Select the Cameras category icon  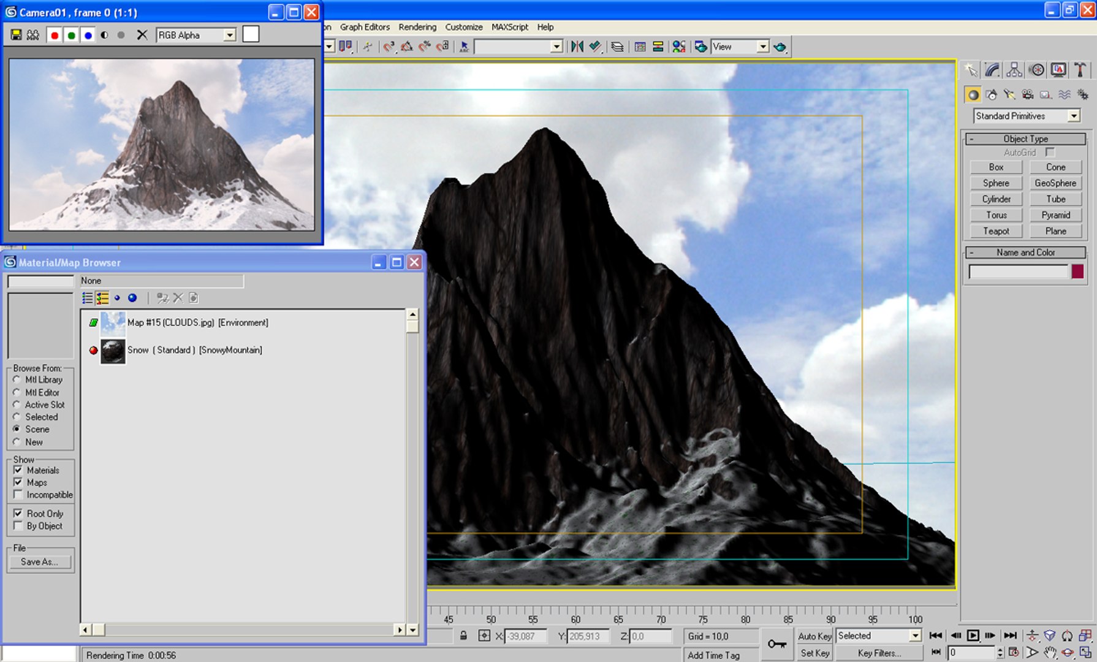point(1028,94)
